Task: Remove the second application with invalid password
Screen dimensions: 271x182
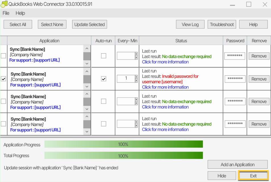Action: point(259,79)
